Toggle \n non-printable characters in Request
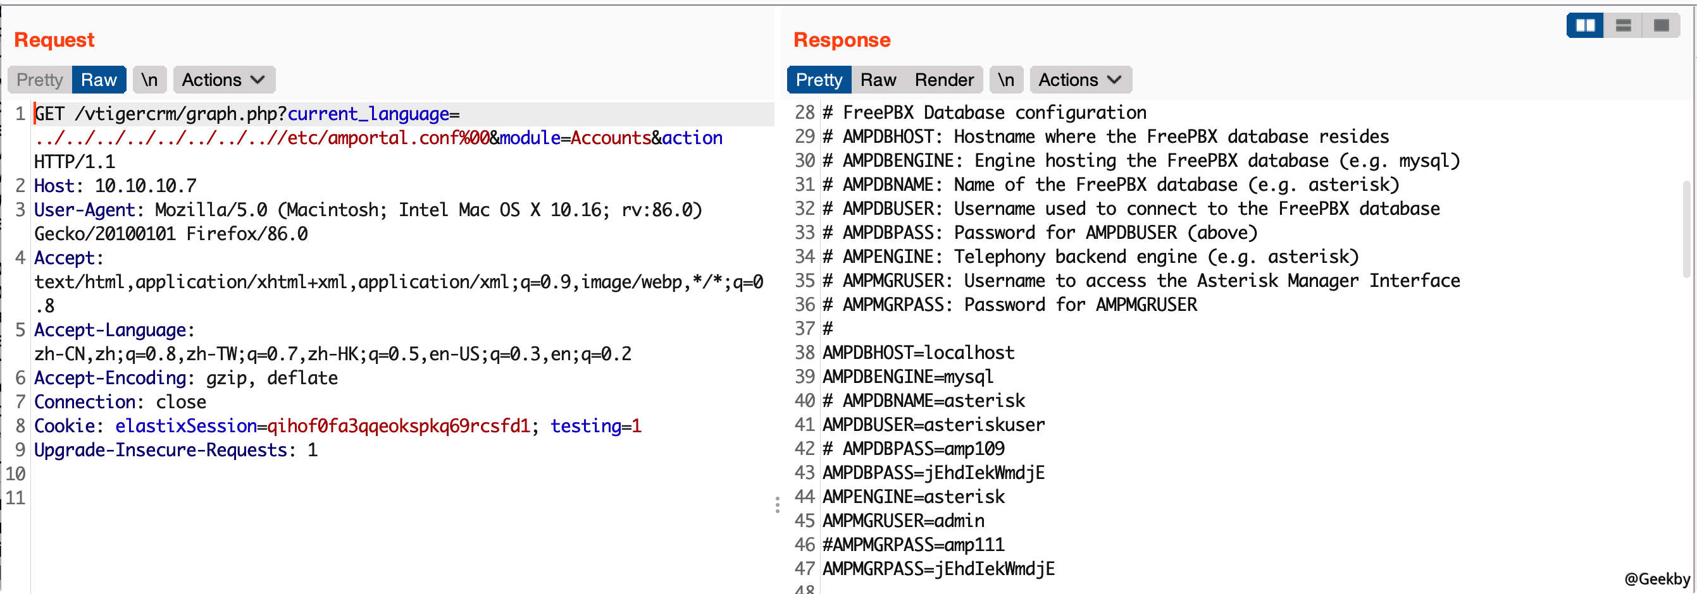Screen dimensions: 1697x594 coord(149,80)
